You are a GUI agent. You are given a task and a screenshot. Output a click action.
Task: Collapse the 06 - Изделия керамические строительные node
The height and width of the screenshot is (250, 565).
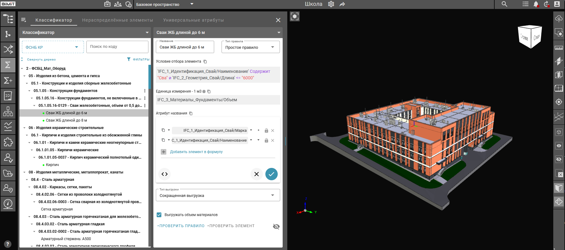[x=25, y=128]
